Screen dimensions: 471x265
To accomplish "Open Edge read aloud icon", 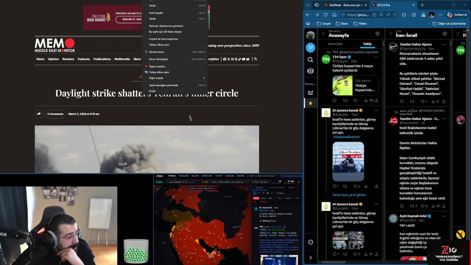I will click(x=388, y=15).
